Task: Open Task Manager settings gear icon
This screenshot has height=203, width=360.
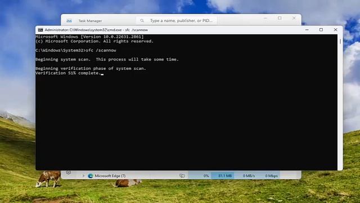Action: tap(69, 173)
